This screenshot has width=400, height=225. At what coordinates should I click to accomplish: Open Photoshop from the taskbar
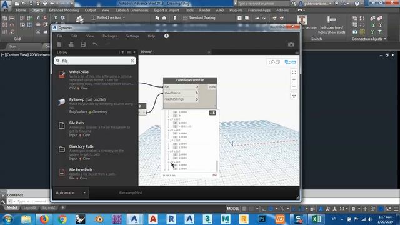(x=262, y=219)
